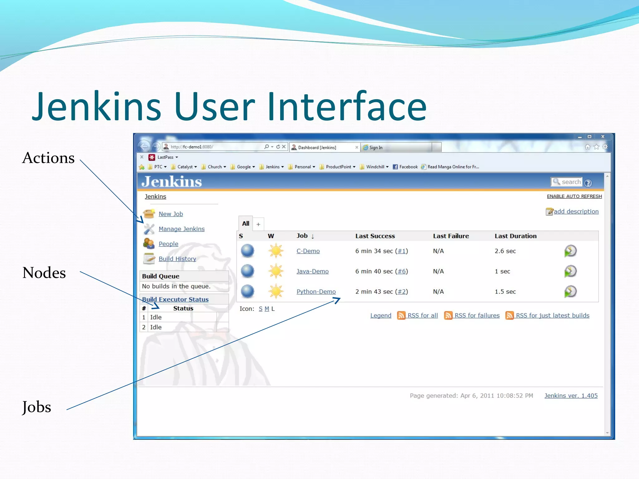This screenshot has width=639, height=479.
Task: Expand the Church favorites folder
Action: click(x=214, y=167)
